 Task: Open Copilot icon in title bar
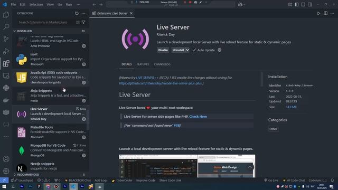240,5
